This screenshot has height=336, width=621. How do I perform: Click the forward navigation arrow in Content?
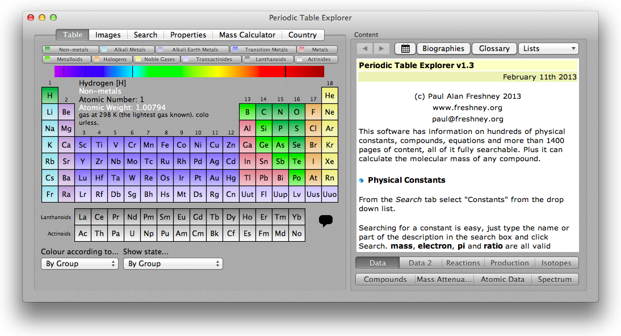tap(381, 49)
